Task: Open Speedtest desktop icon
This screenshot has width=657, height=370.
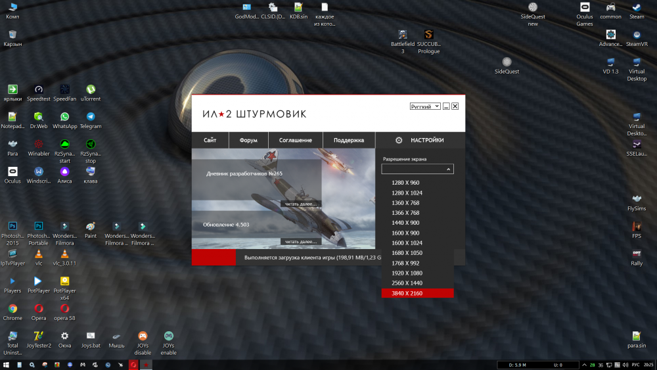Action: coord(39,93)
